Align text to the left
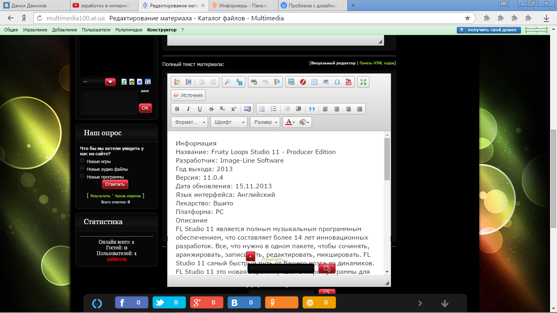This screenshot has height=313, width=557. [325, 109]
